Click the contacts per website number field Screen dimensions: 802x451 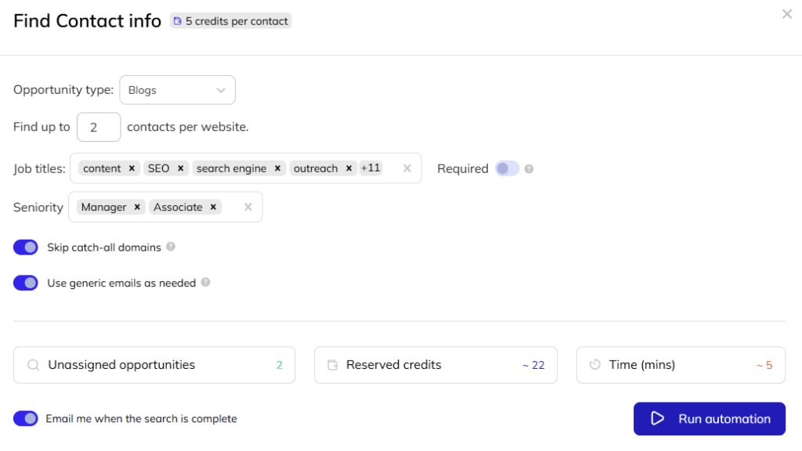(99, 126)
